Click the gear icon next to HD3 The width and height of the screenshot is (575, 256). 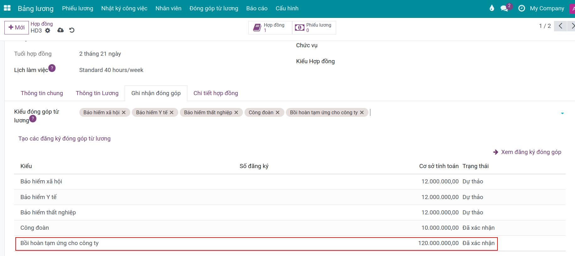47,31
